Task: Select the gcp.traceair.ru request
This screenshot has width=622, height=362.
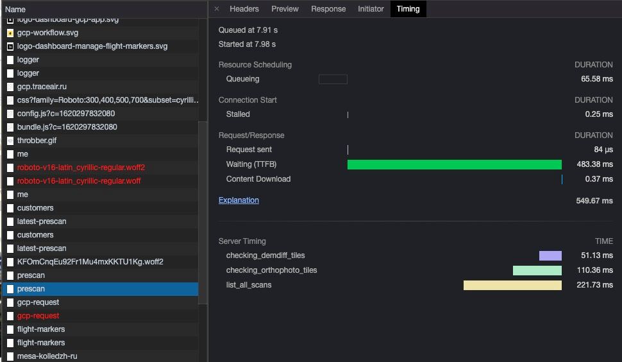Action: click(101, 87)
